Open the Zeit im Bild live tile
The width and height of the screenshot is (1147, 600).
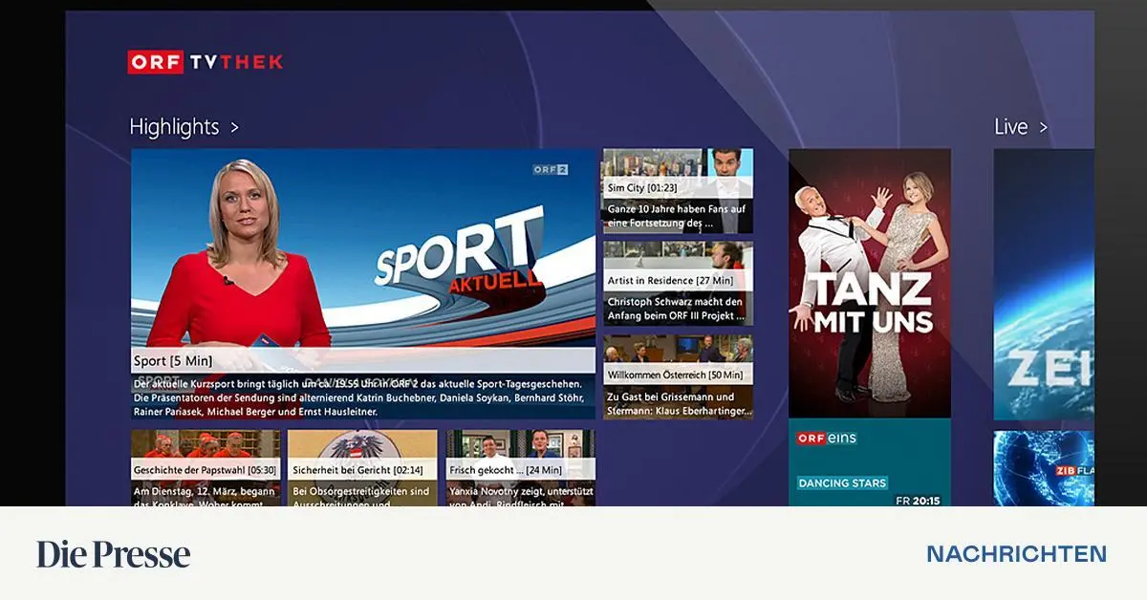(x=1044, y=284)
